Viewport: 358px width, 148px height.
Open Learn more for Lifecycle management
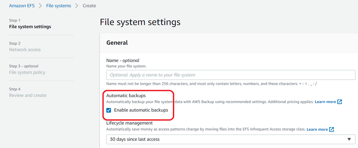click(x=317, y=129)
